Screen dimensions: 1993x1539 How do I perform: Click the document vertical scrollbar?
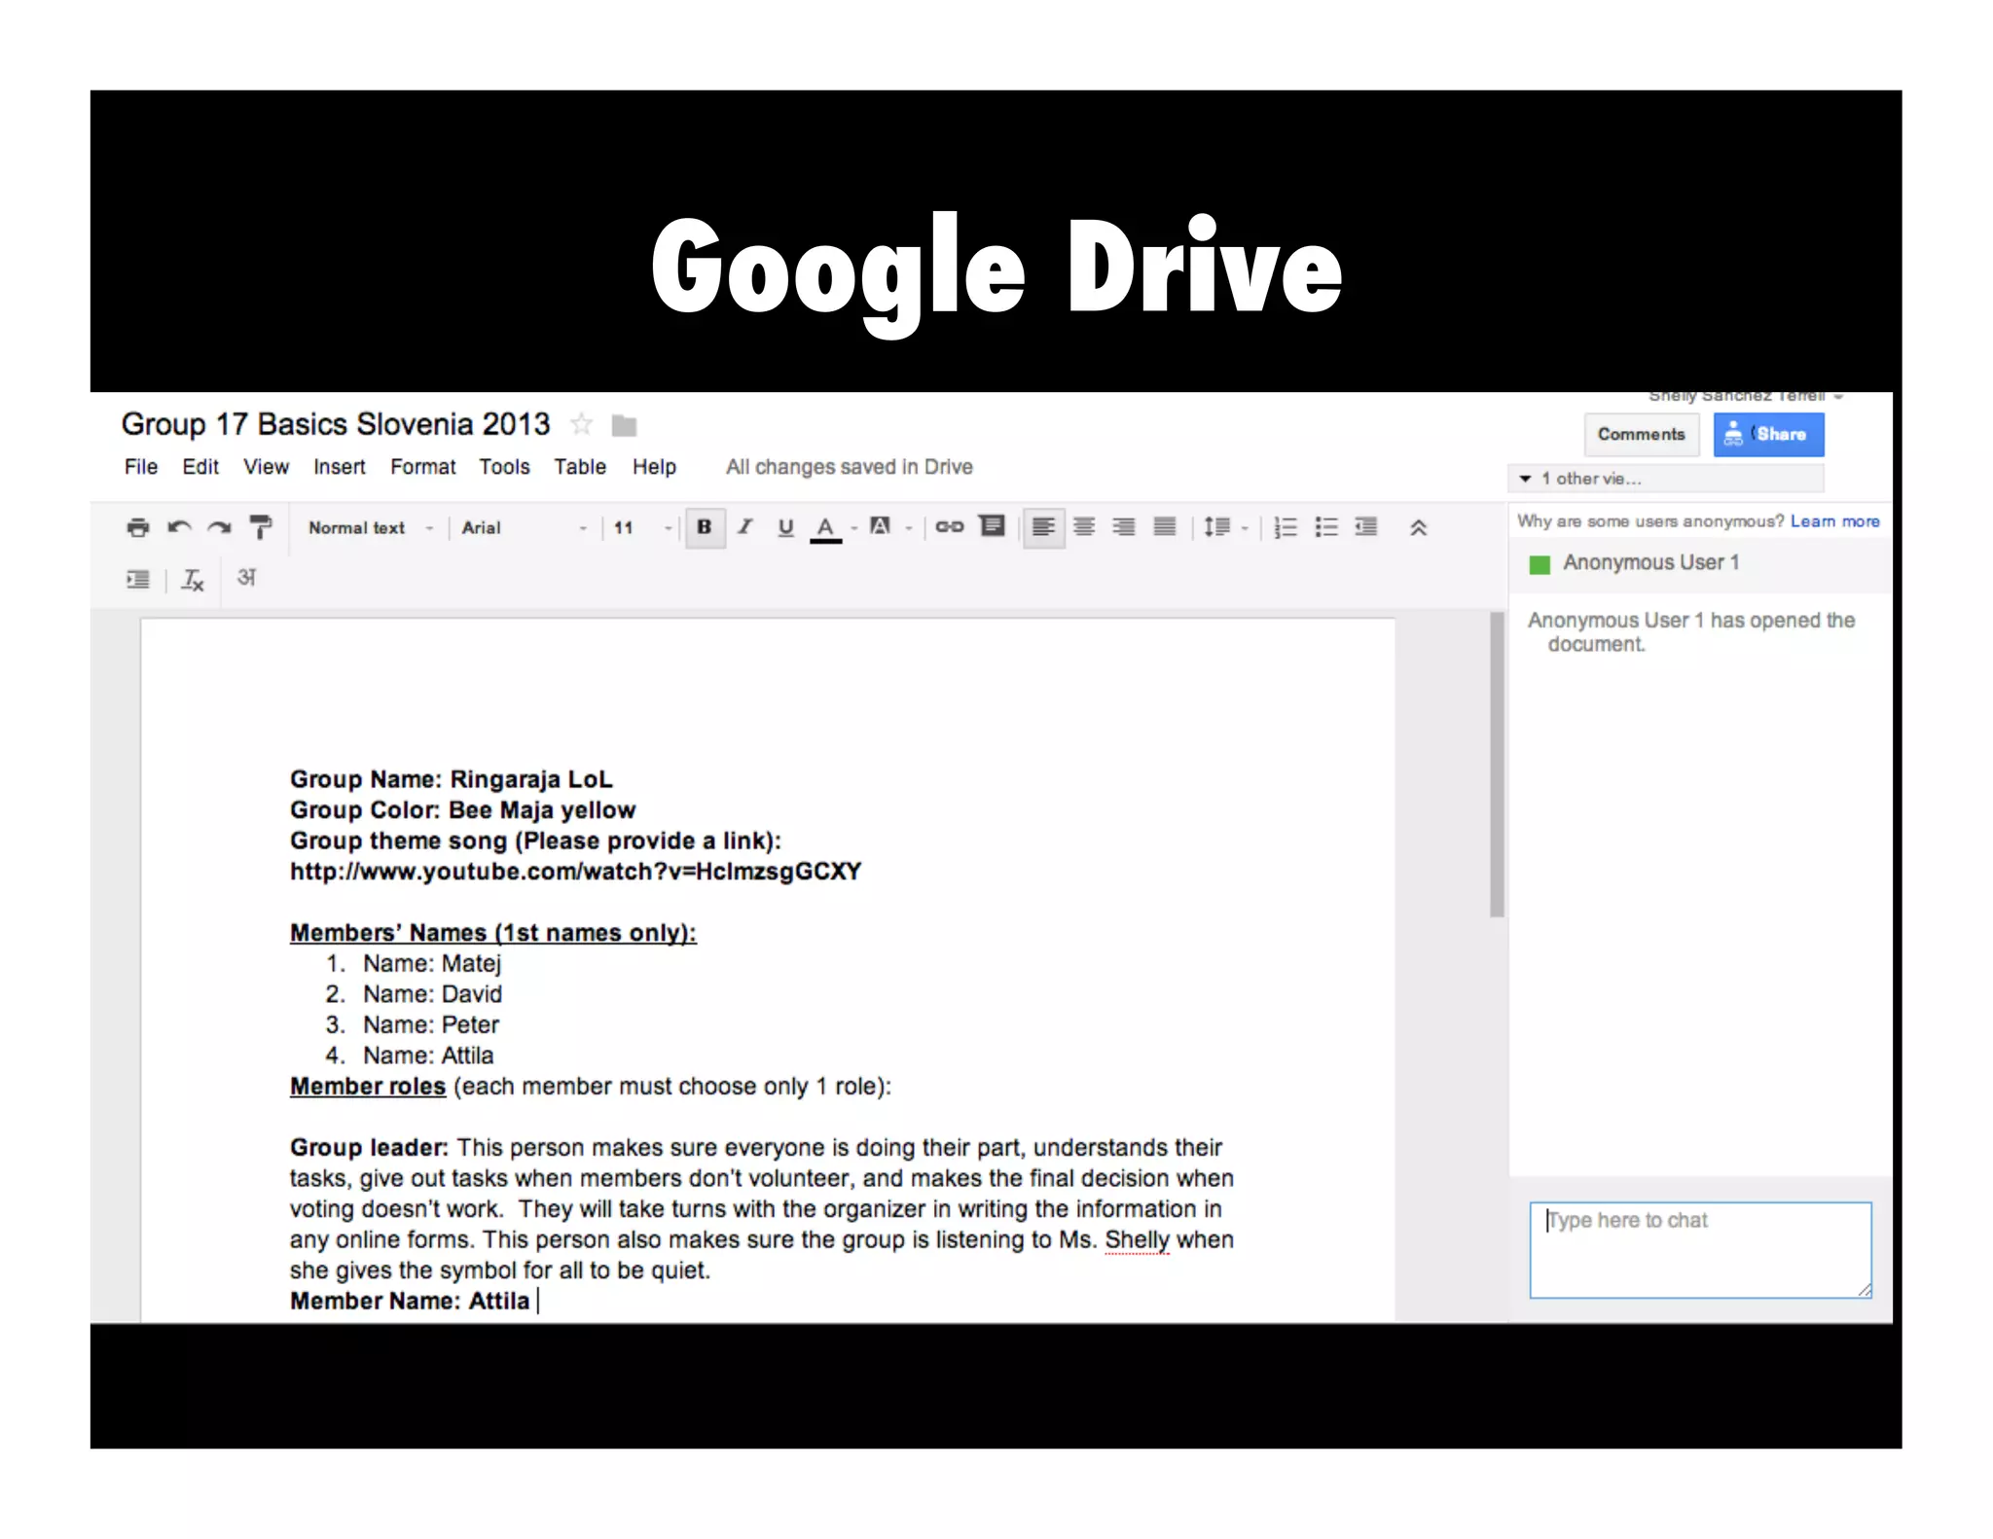tap(1497, 765)
